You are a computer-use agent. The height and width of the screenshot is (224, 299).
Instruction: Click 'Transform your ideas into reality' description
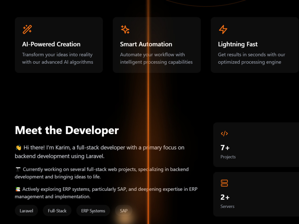point(58,58)
